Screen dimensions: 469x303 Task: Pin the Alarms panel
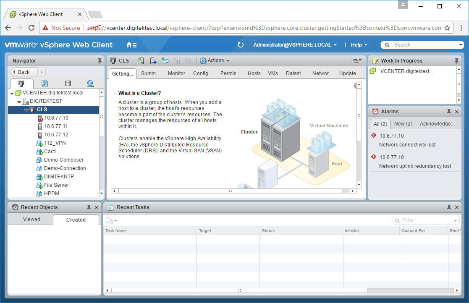pos(449,112)
